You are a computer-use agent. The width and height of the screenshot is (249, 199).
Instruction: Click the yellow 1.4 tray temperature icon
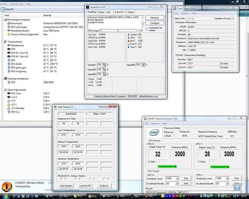(x=162, y=196)
